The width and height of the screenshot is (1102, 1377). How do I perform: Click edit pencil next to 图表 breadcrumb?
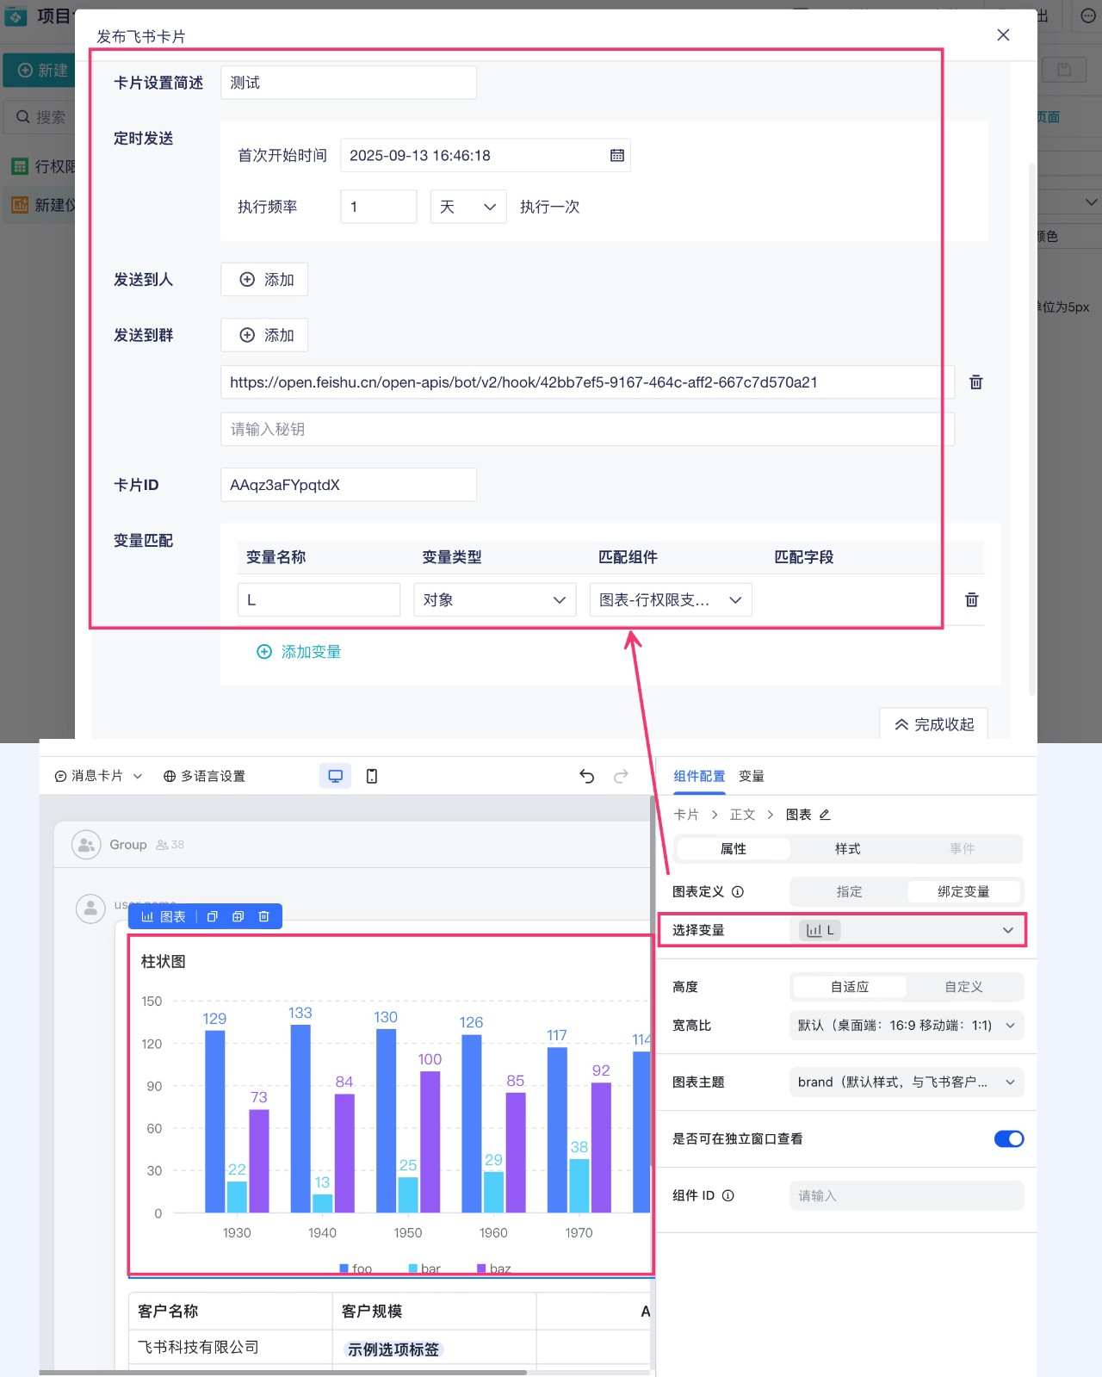click(x=825, y=815)
